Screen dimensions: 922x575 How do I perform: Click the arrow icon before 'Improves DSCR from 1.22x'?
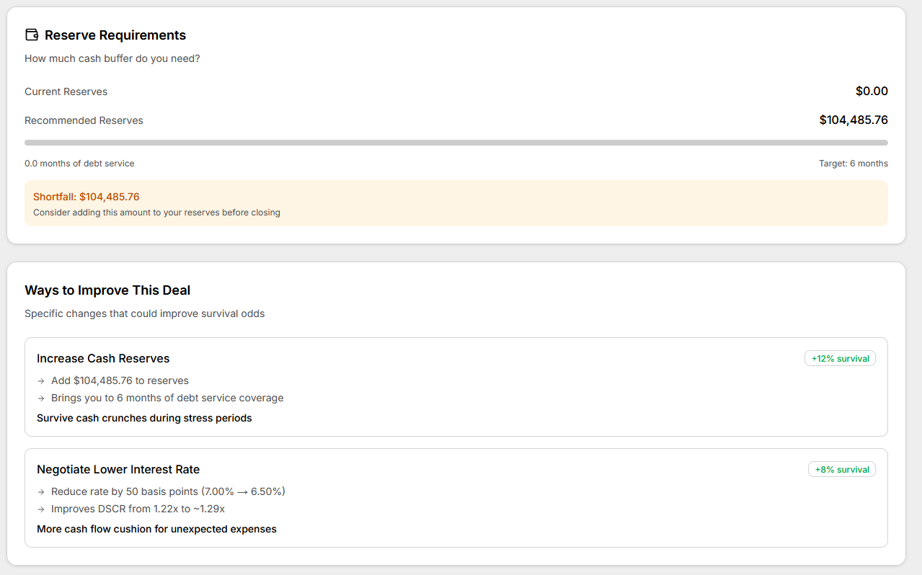point(41,509)
